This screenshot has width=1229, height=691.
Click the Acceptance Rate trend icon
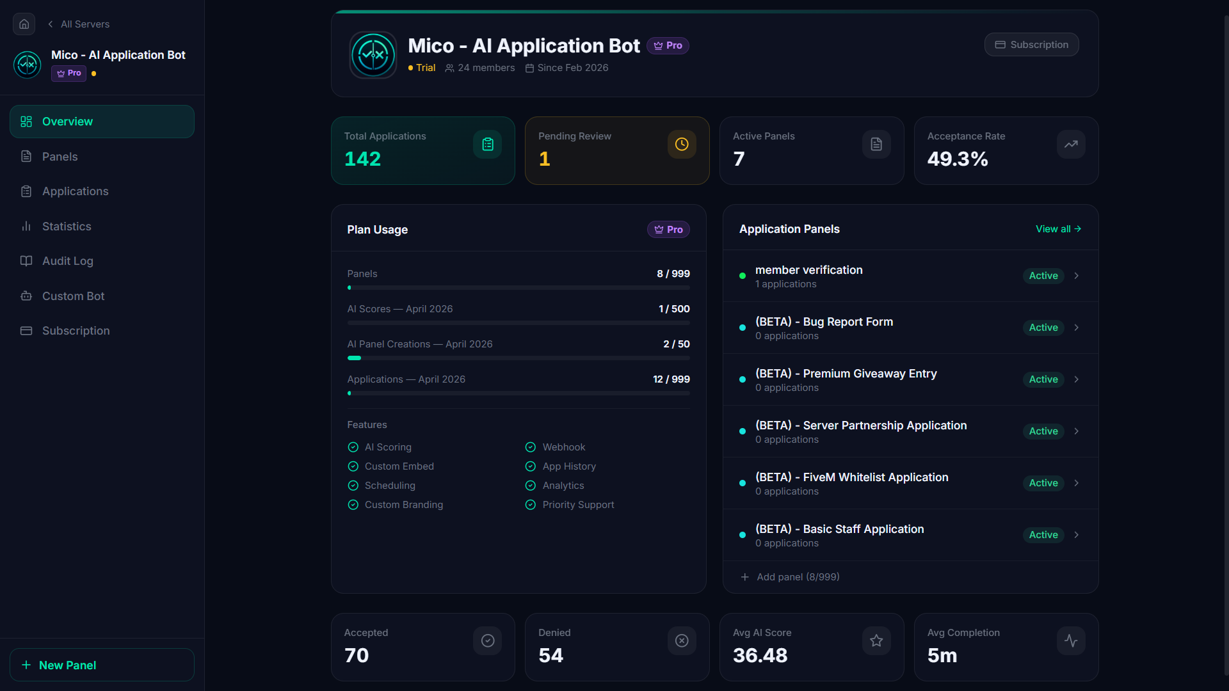tap(1071, 145)
